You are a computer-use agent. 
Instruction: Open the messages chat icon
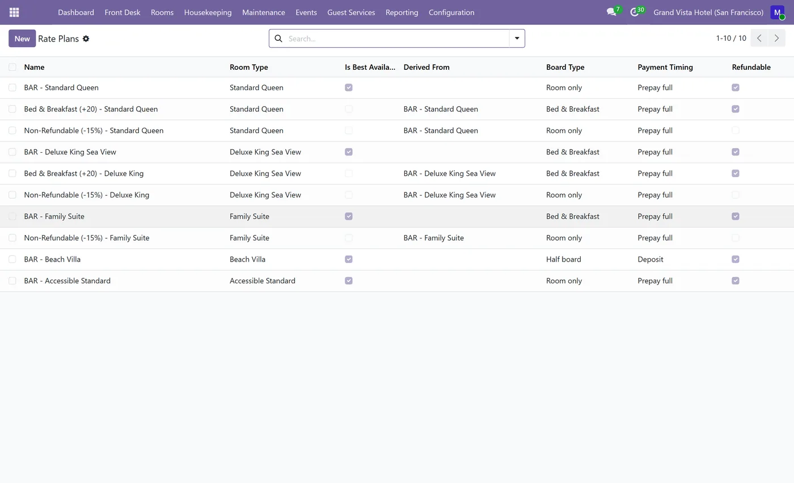(611, 12)
